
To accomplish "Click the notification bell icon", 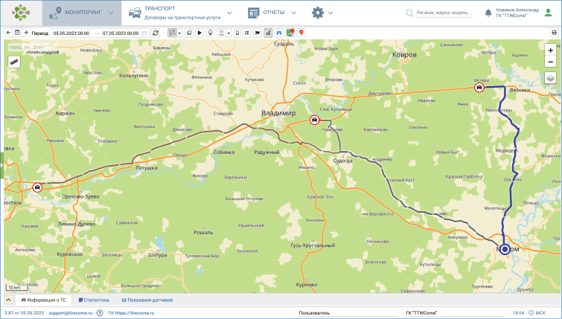I will (x=488, y=13).
